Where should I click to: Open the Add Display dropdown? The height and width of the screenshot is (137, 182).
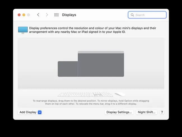coord(30,112)
